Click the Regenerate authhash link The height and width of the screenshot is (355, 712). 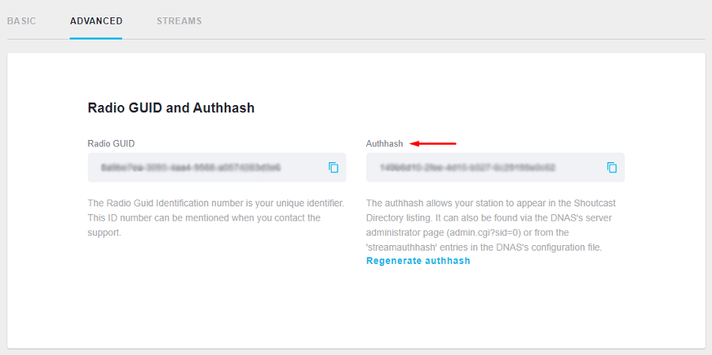tap(418, 261)
